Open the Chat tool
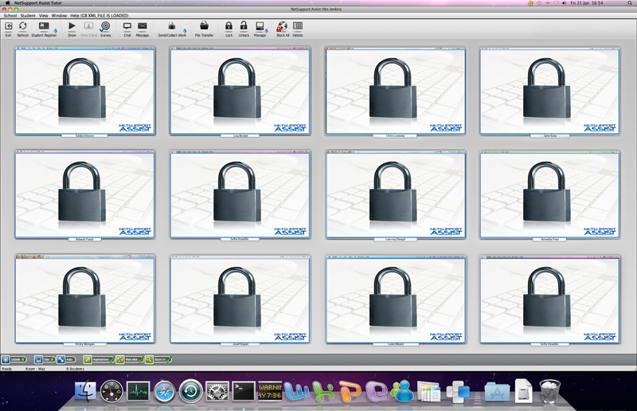Viewport: 637px width, 411px height. [127, 28]
